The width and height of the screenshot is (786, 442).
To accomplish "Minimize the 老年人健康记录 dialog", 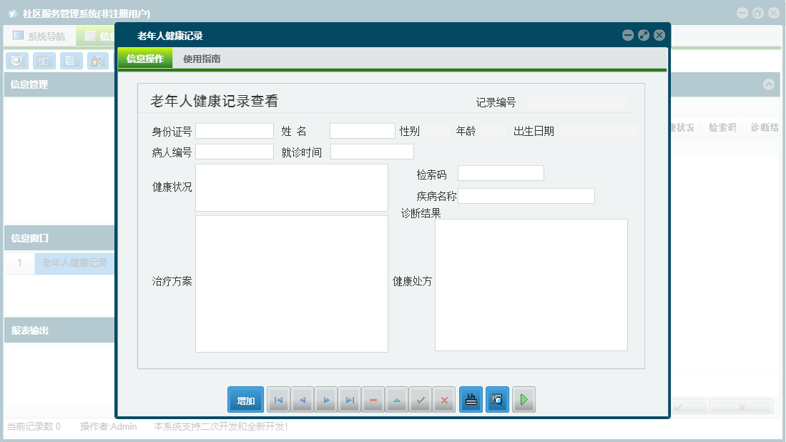I will pos(628,35).
